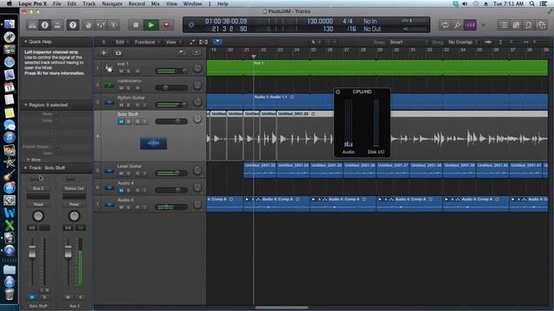Open the View dropdown in tracks area
Screen dimensions: 554x311
(173, 42)
